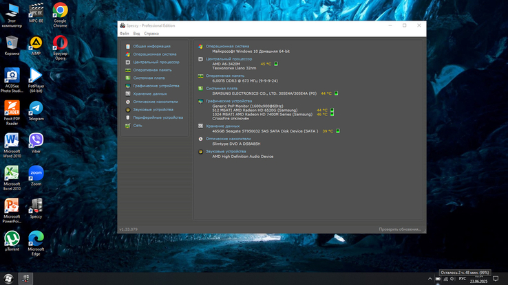
Task: Open the Speccy desktop shortcut
Action: 36,208
